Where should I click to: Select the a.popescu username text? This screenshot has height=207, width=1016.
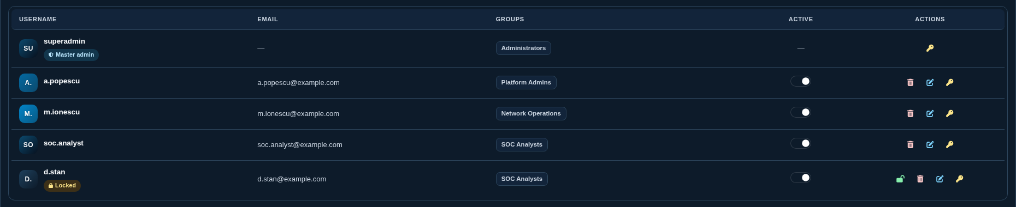tap(62, 81)
